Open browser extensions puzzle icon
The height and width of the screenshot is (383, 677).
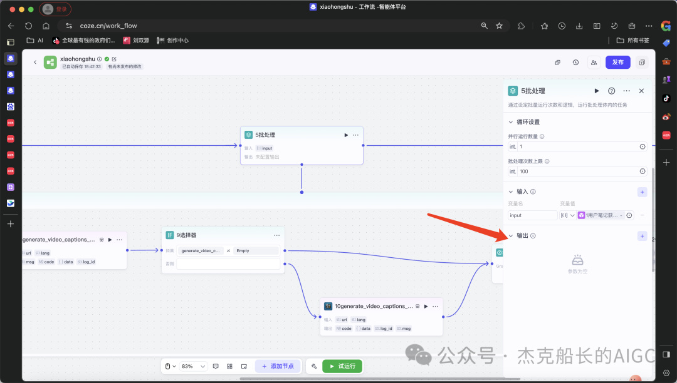(521, 26)
